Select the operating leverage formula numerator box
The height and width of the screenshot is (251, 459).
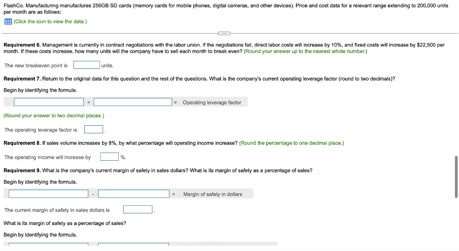click(x=49, y=102)
